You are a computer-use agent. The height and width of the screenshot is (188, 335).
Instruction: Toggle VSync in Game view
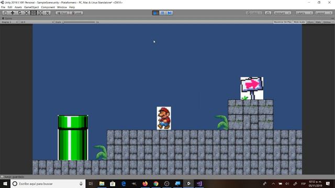click(310, 22)
